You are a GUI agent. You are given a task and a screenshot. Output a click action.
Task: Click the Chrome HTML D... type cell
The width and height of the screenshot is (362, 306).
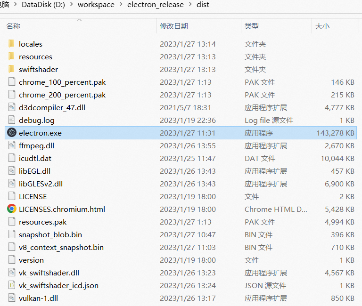276,209
